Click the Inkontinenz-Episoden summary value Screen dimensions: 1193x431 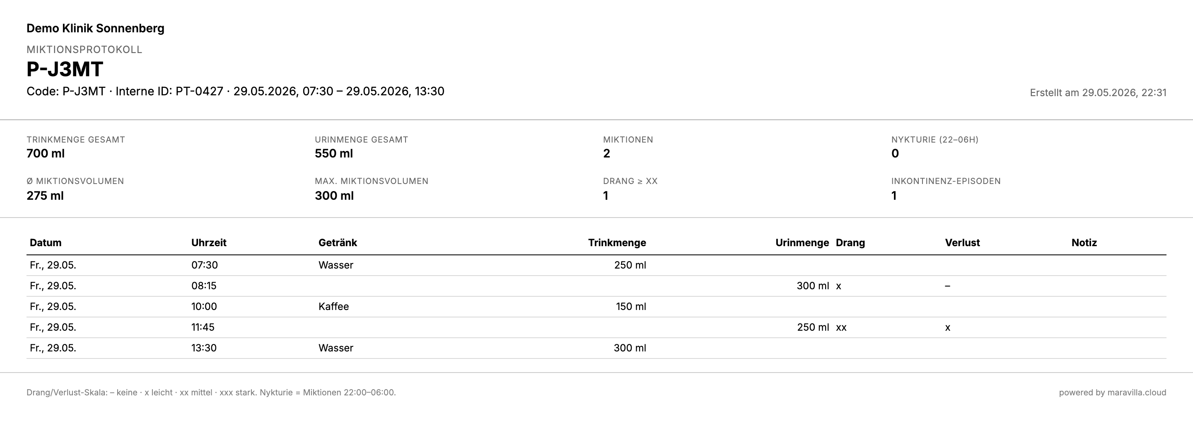coord(894,196)
